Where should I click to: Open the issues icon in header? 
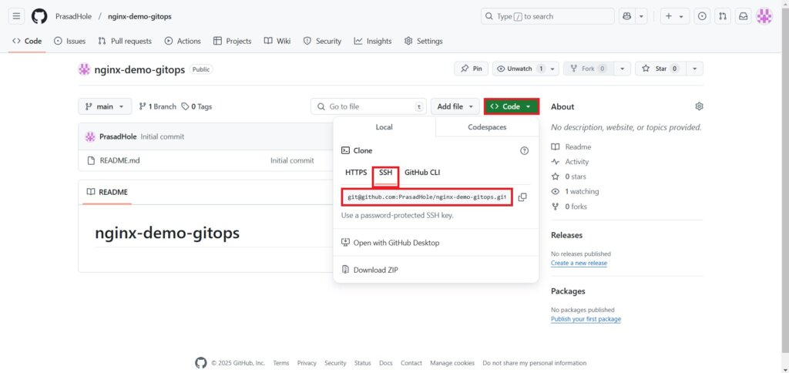703,16
